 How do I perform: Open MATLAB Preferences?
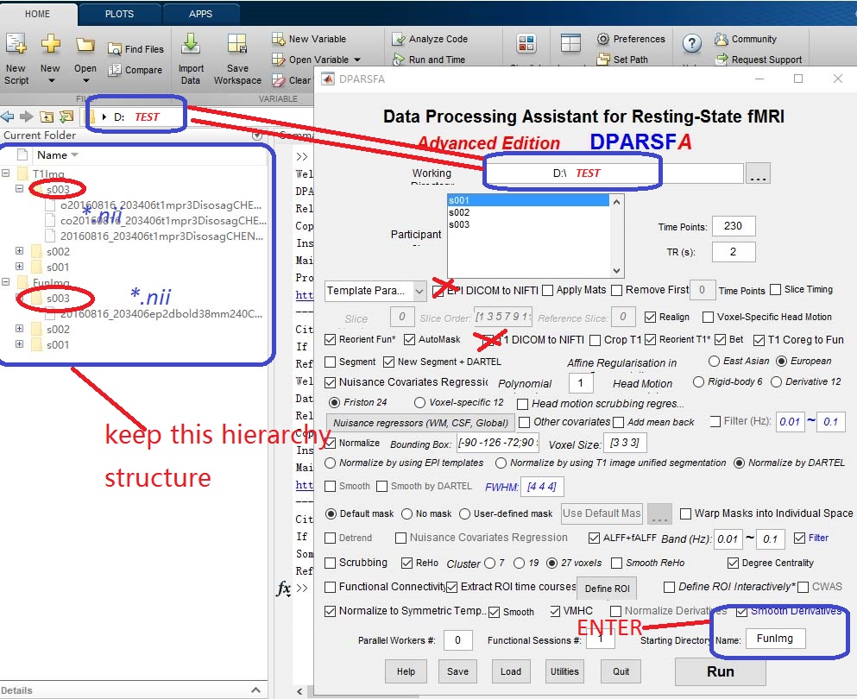pos(631,39)
